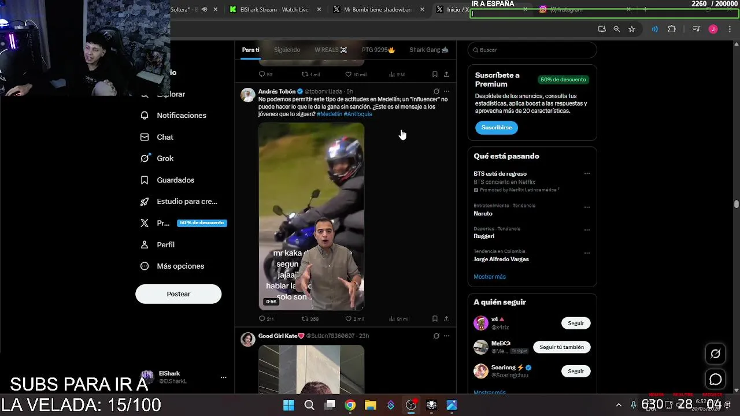
Task: Open options for BTS está de regreso trend
Action: click(587, 173)
